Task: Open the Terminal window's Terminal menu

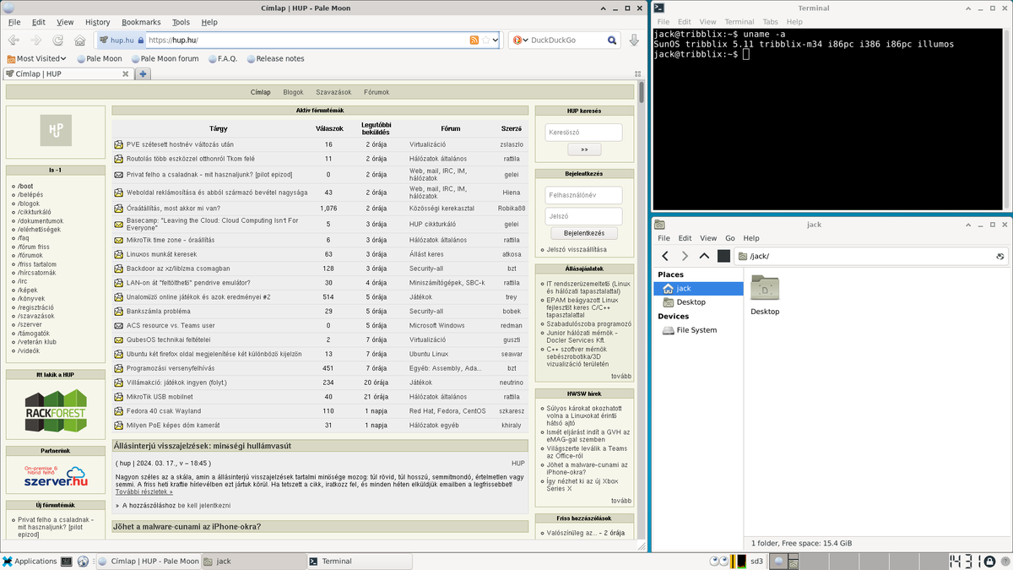Action: 739,22
